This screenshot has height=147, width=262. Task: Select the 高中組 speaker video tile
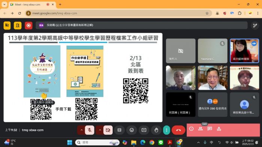244,51
